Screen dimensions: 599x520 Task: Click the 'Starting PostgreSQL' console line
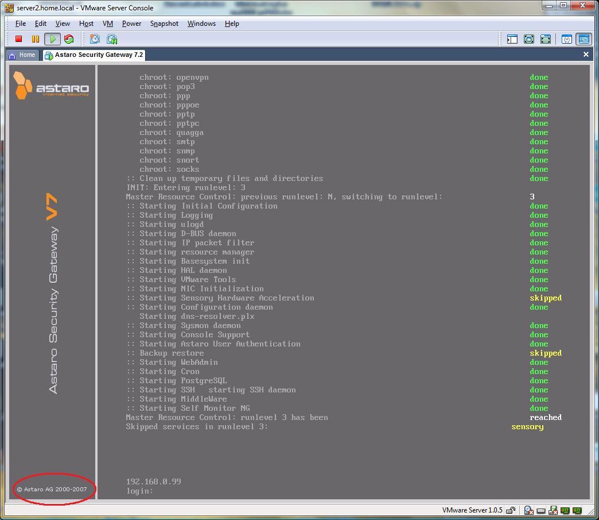(177, 380)
